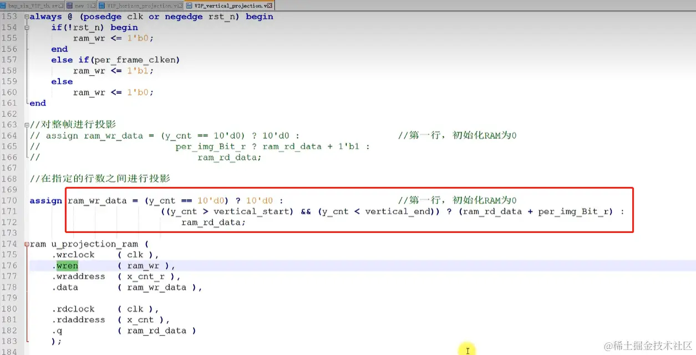Collapse the ram instance at line 174
Image resolution: width=696 pixels, height=355 pixels.
tap(27, 244)
